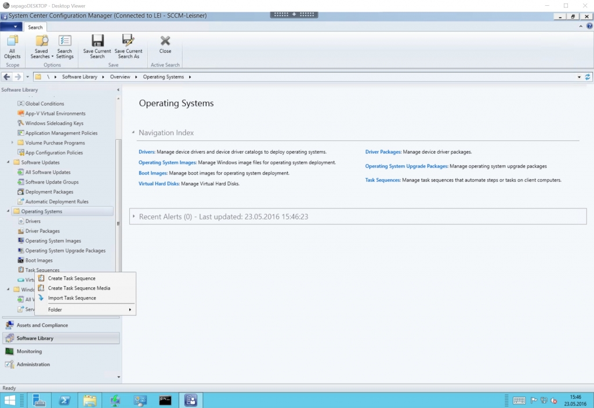594x408 pixels.
Task: Select the Software Library workspace
Action: click(61, 338)
